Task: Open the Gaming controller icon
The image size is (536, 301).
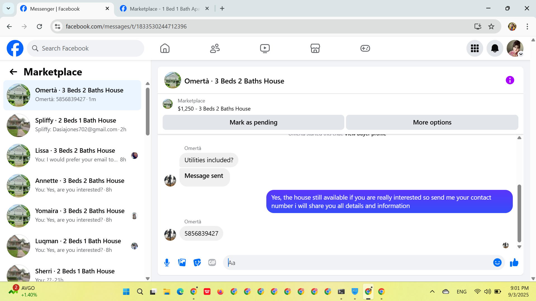Action: tap(365, 48)
